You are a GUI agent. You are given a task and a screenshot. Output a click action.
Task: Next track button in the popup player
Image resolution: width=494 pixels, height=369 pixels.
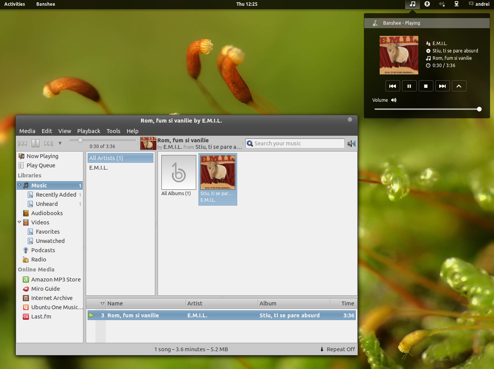[442, 86]
